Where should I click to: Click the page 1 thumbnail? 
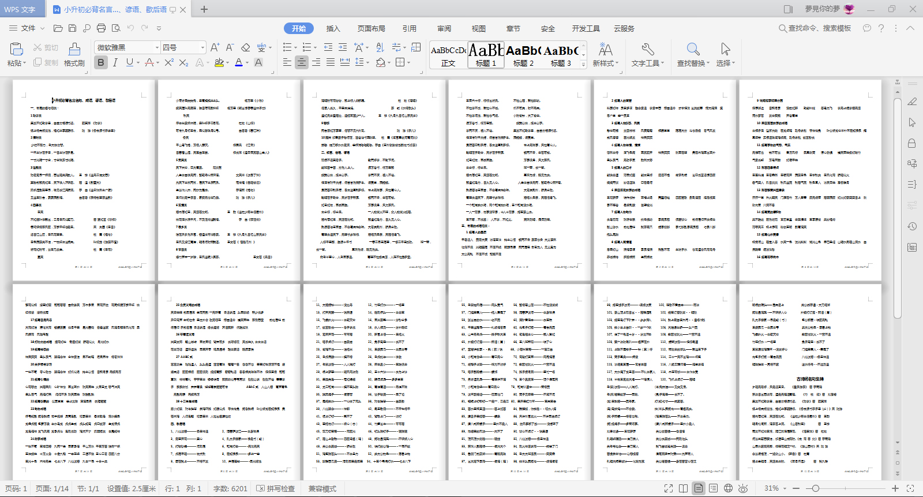point(84,180)
